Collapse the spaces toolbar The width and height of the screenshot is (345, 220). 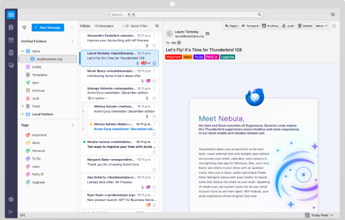[11, 211]
